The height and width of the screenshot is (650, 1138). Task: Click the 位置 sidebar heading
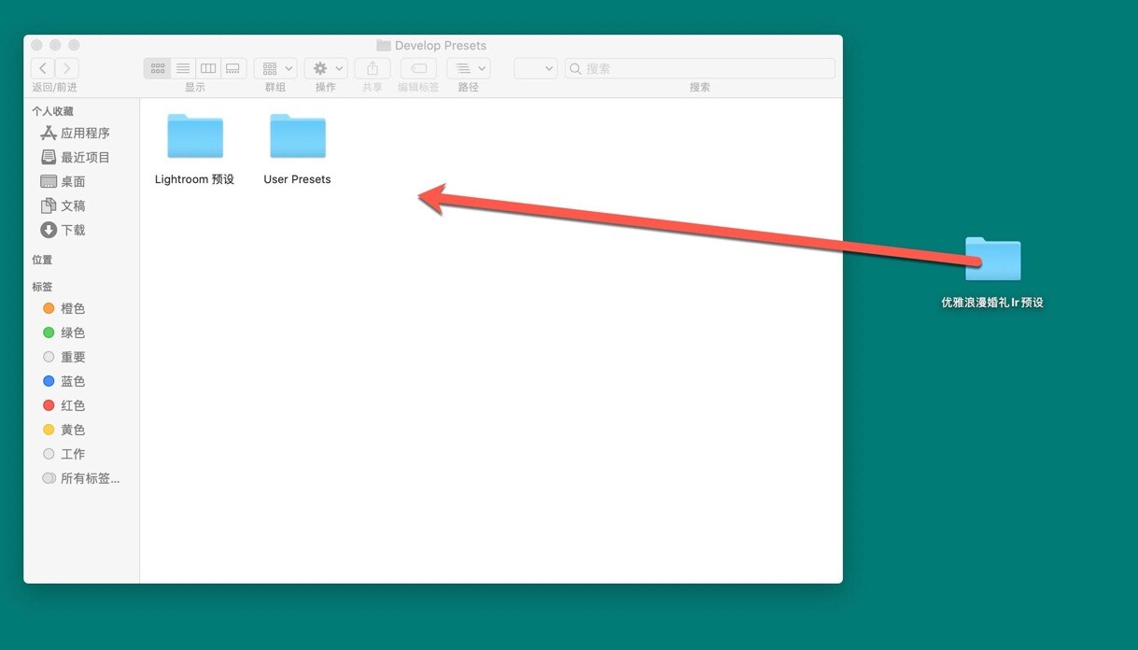coord(42,260)
